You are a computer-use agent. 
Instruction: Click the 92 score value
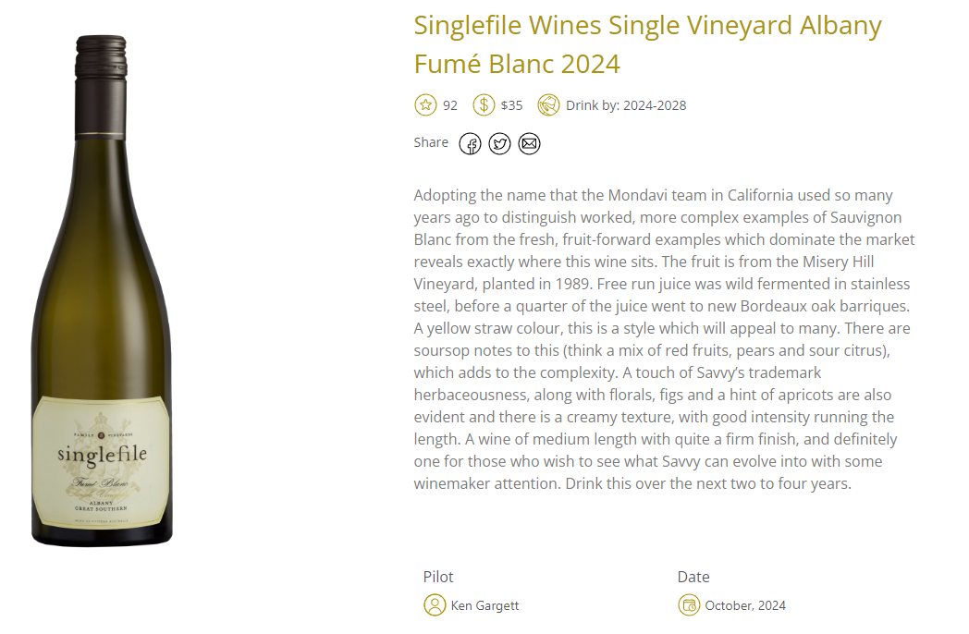click(x=450, y=105)
